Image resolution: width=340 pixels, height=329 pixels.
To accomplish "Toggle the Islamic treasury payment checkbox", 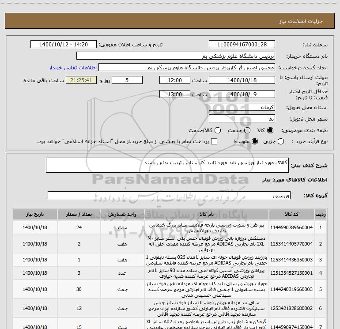I will [214, 141].
